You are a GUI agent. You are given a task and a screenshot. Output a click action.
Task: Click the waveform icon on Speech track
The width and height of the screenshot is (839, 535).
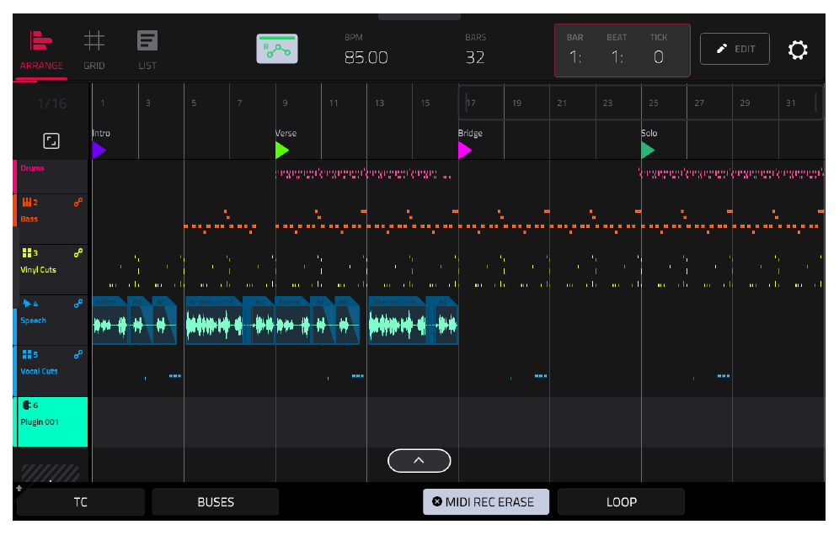pos(27,304)
